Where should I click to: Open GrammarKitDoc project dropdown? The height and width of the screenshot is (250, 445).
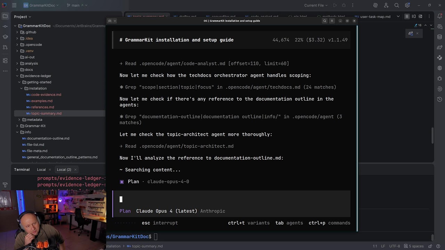(41, 5)
